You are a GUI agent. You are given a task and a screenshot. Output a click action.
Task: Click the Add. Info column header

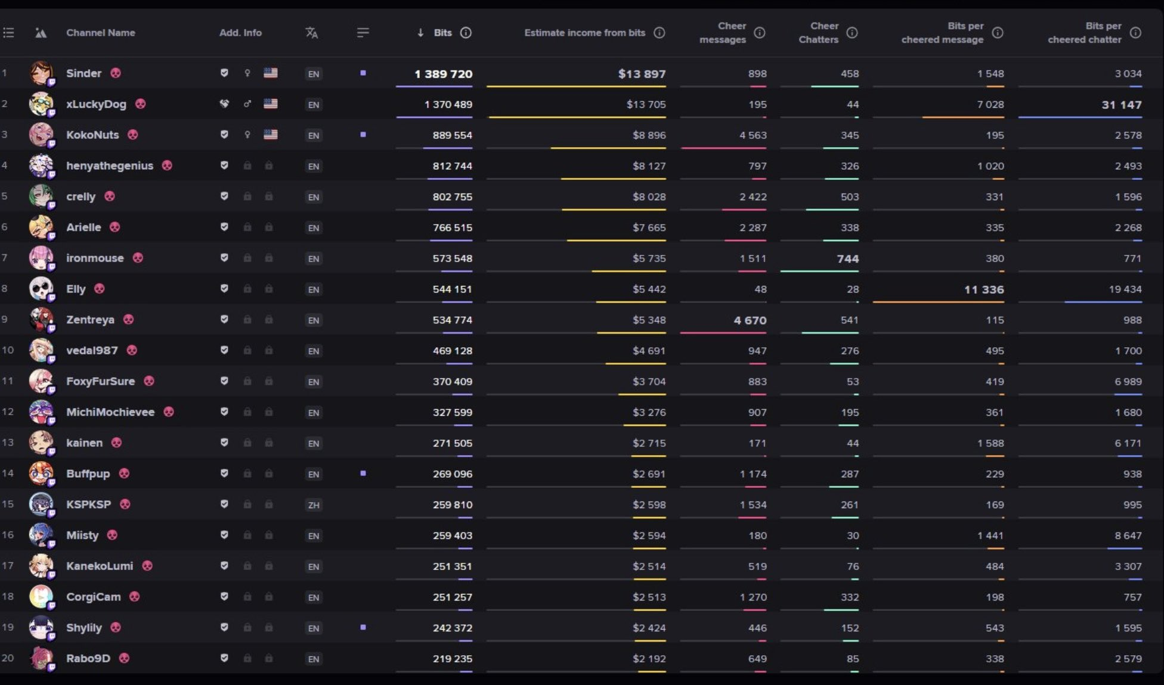(240, 33)
